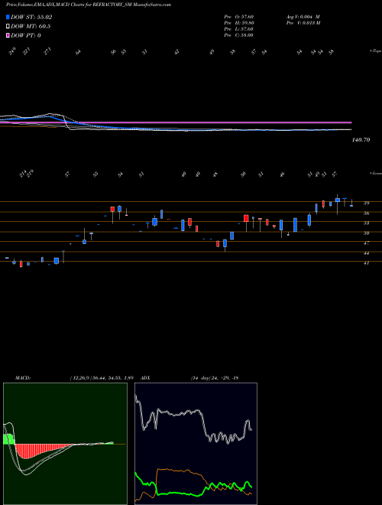The image size is (382, 505).
Task: Click the 56 price axis label
Action: coord(366,213)
